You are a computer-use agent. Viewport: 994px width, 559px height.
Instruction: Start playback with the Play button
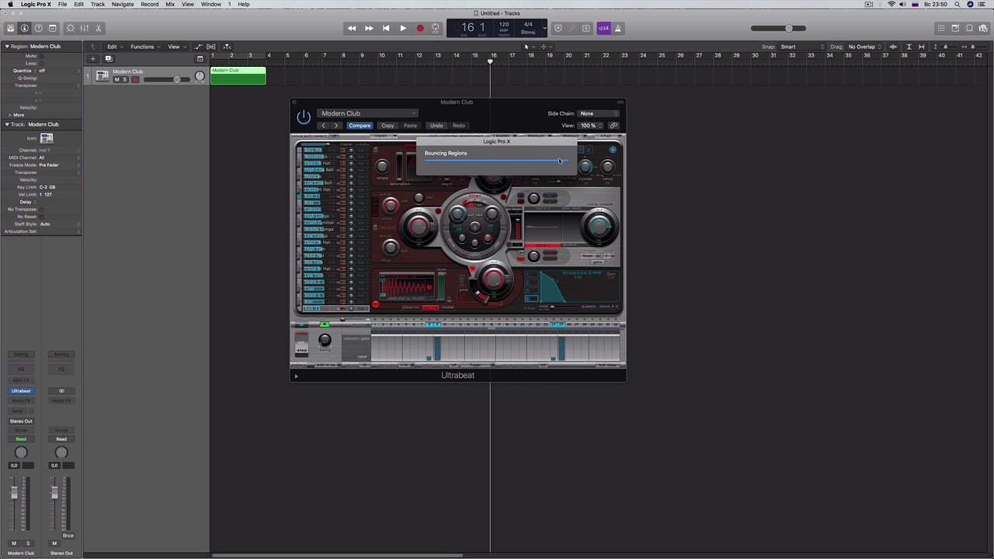coord(403,29)
